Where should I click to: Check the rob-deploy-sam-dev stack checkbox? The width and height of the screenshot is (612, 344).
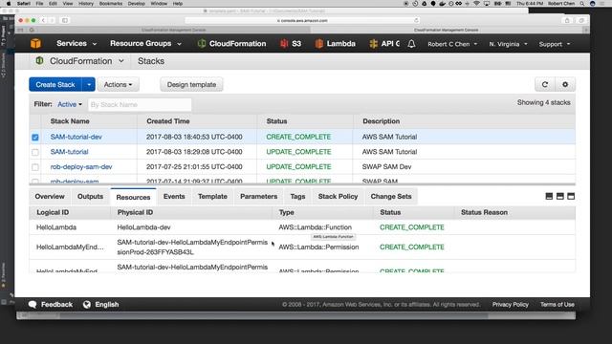[35, 167]
